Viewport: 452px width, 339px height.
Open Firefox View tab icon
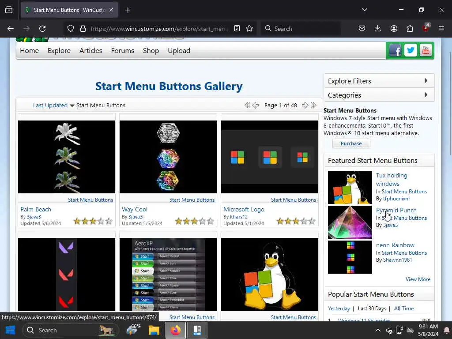point(9,10)
